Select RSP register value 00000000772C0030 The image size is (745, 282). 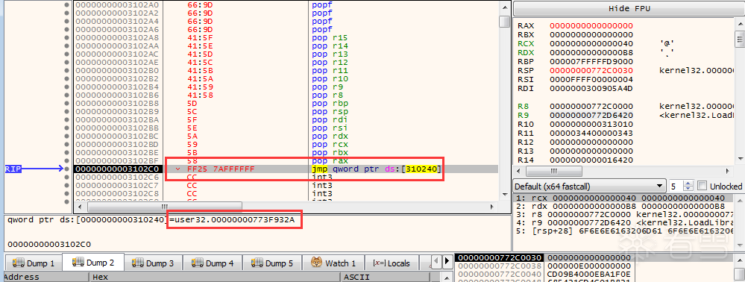[591, 70]
